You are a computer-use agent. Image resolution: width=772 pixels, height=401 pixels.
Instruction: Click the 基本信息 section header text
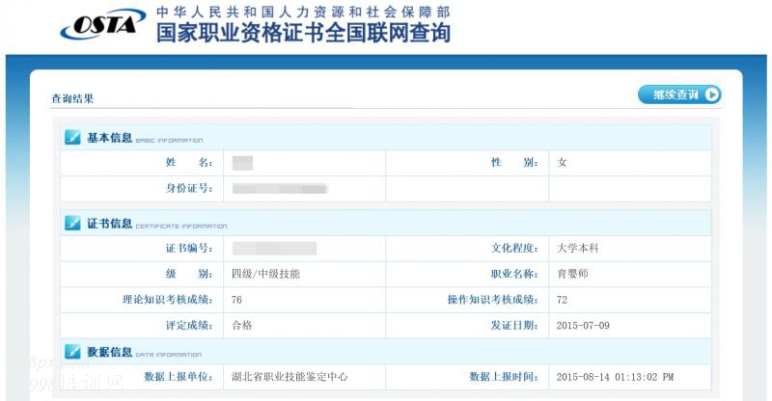pyautogui.click(x=109, y=138)
